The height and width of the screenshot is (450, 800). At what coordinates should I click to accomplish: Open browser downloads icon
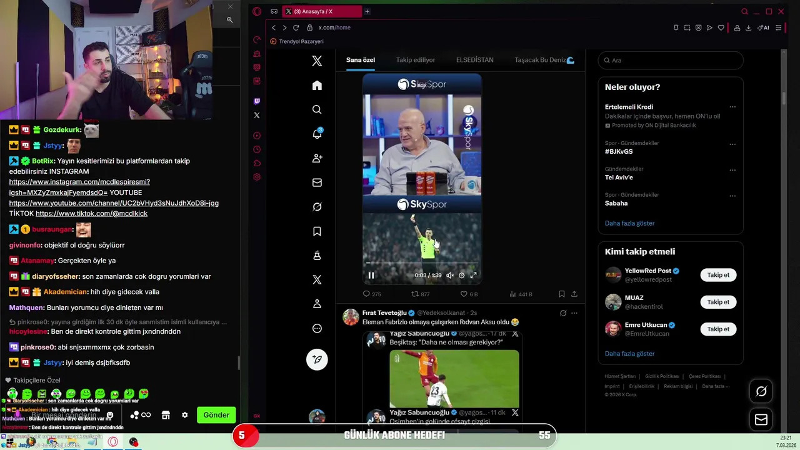pyautogui.click(x=748, y=27)
